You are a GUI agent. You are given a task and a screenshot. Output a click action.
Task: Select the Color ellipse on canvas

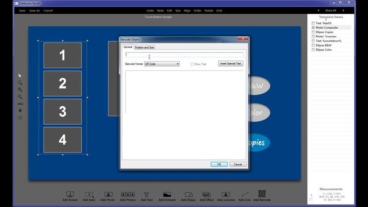point(259,113)
